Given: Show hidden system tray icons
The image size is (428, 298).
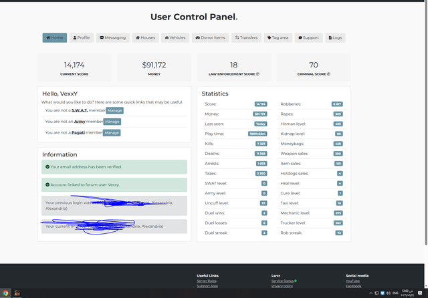Looking at the screenshot, I should pyautogui.click(x=370, y=293).
